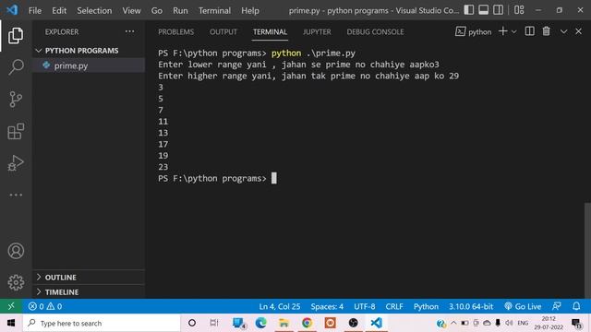
Task: Open Explorer views and more actions menu
Action: 129,31
